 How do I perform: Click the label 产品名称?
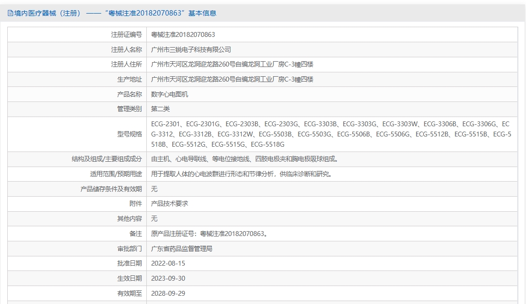(x=129, y=94)
